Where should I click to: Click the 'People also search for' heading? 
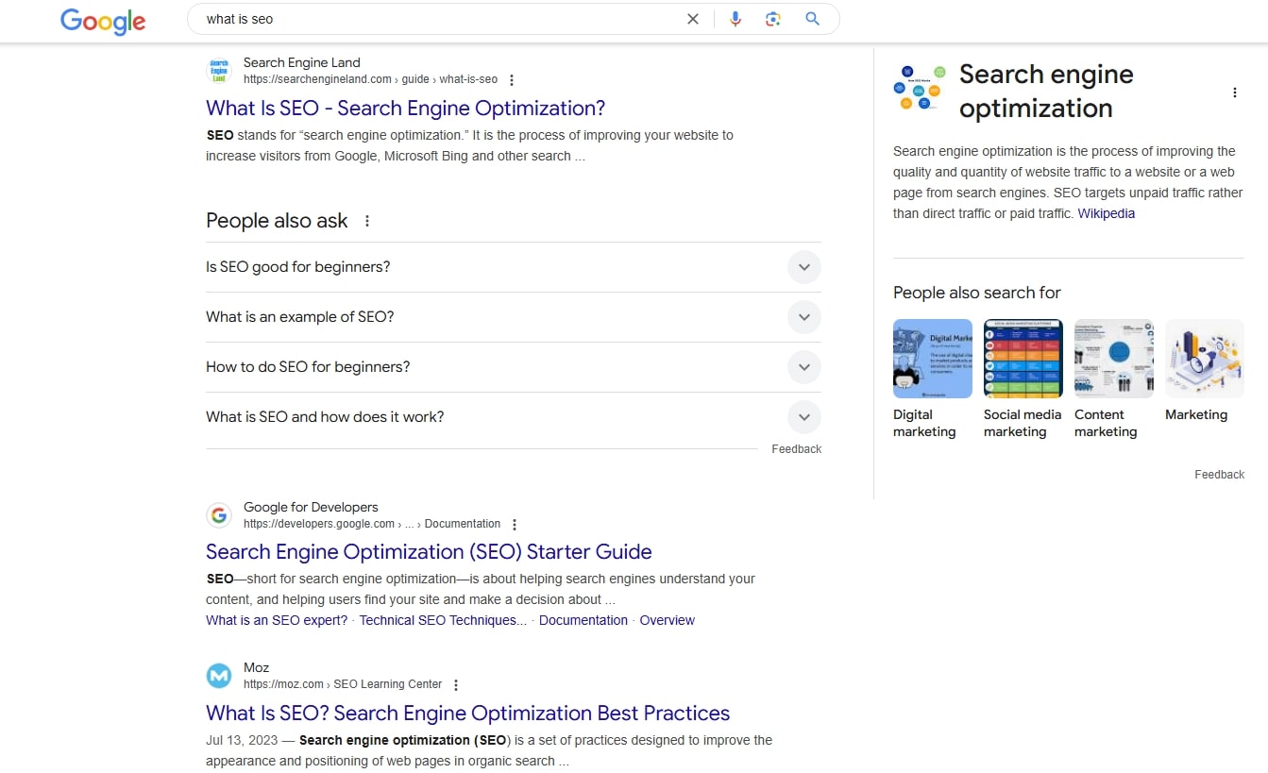pos(977,293)
